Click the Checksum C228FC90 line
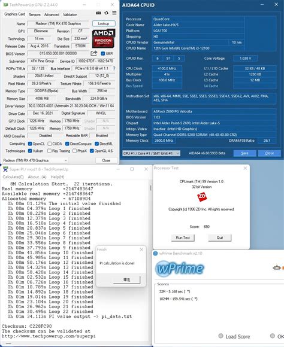This screenshot has height=347, width=284. (x=26, y=326)
